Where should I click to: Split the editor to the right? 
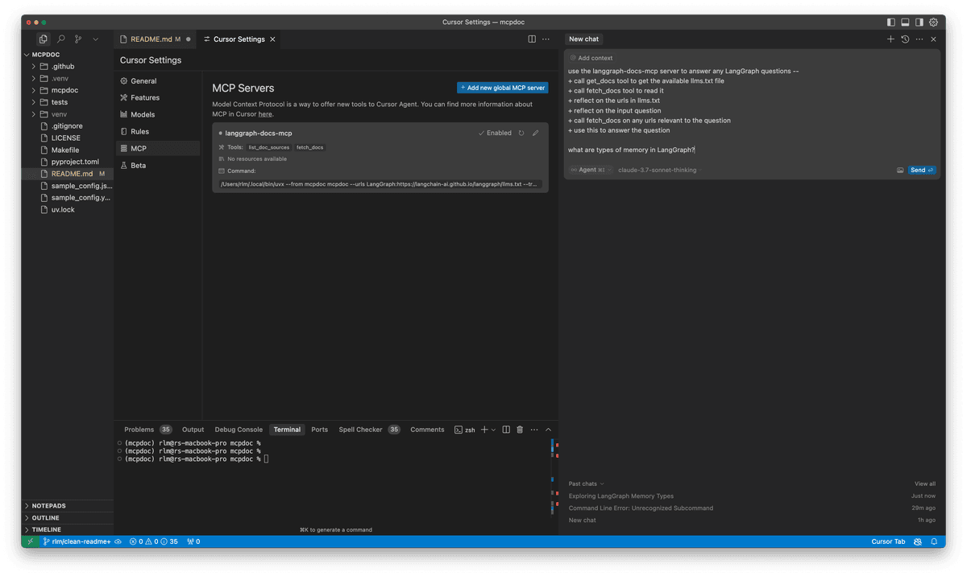click(532, 39)
